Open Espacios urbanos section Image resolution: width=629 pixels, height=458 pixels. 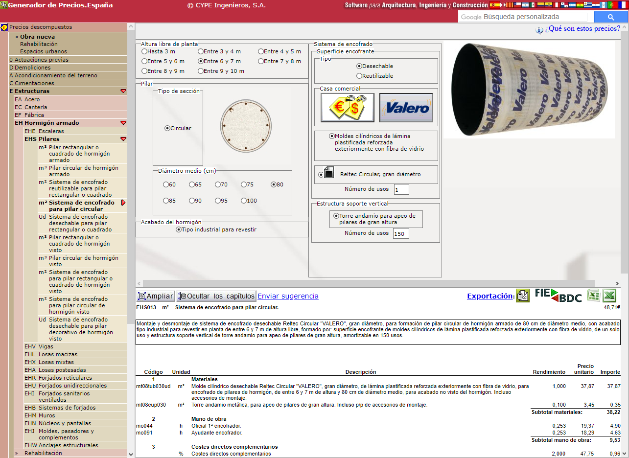pyautogui.click(x=44, y=51)
